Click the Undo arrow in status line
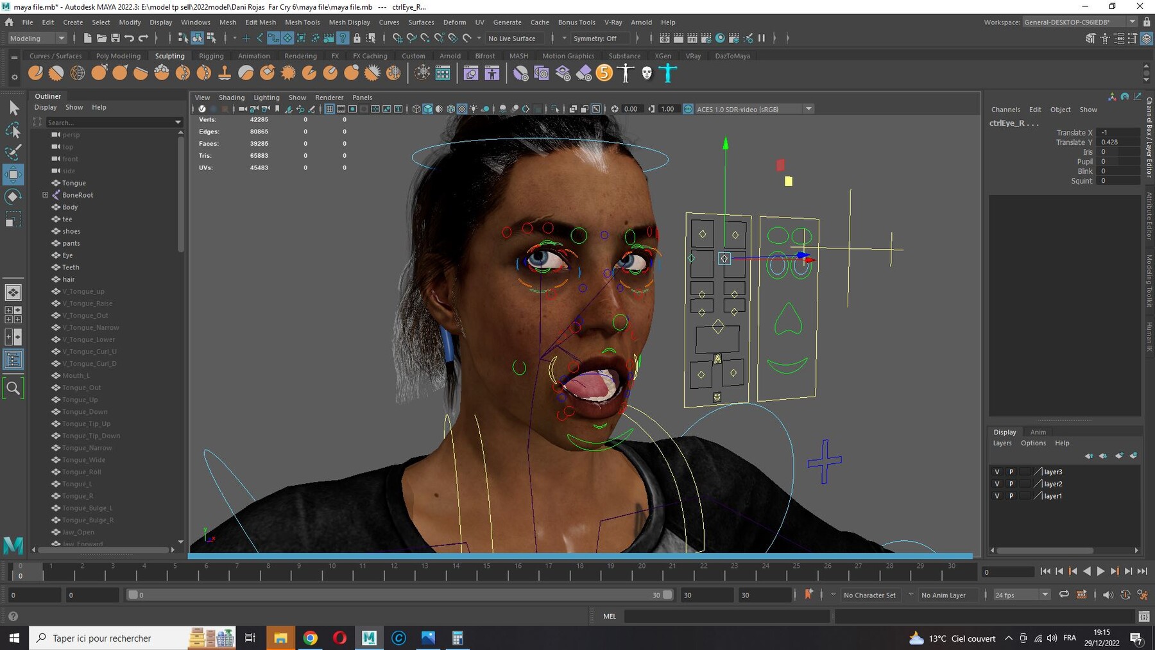 coord(130,38)
